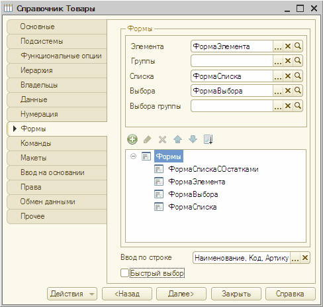Viewport: 323px width, 307px height.
Task: Click the Ввод по строке input field
Action: pos(242,258)
